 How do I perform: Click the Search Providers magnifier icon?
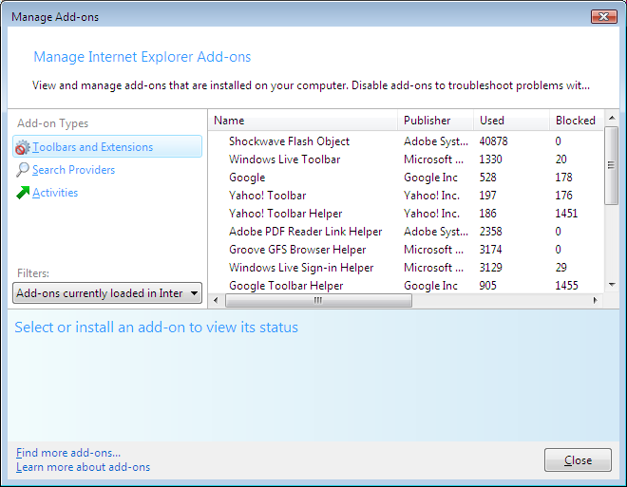[x=23, y=170]
